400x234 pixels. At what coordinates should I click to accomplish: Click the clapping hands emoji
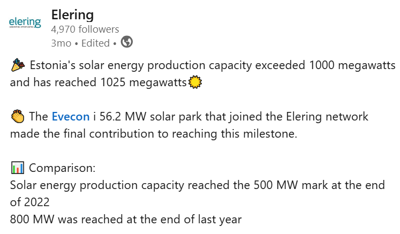[x=18, y=117]
